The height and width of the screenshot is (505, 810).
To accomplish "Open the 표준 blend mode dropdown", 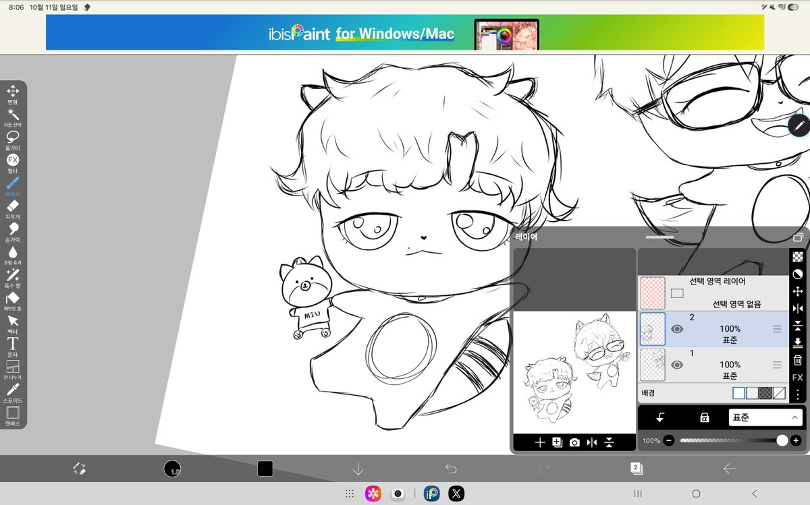I will (766, 417).
